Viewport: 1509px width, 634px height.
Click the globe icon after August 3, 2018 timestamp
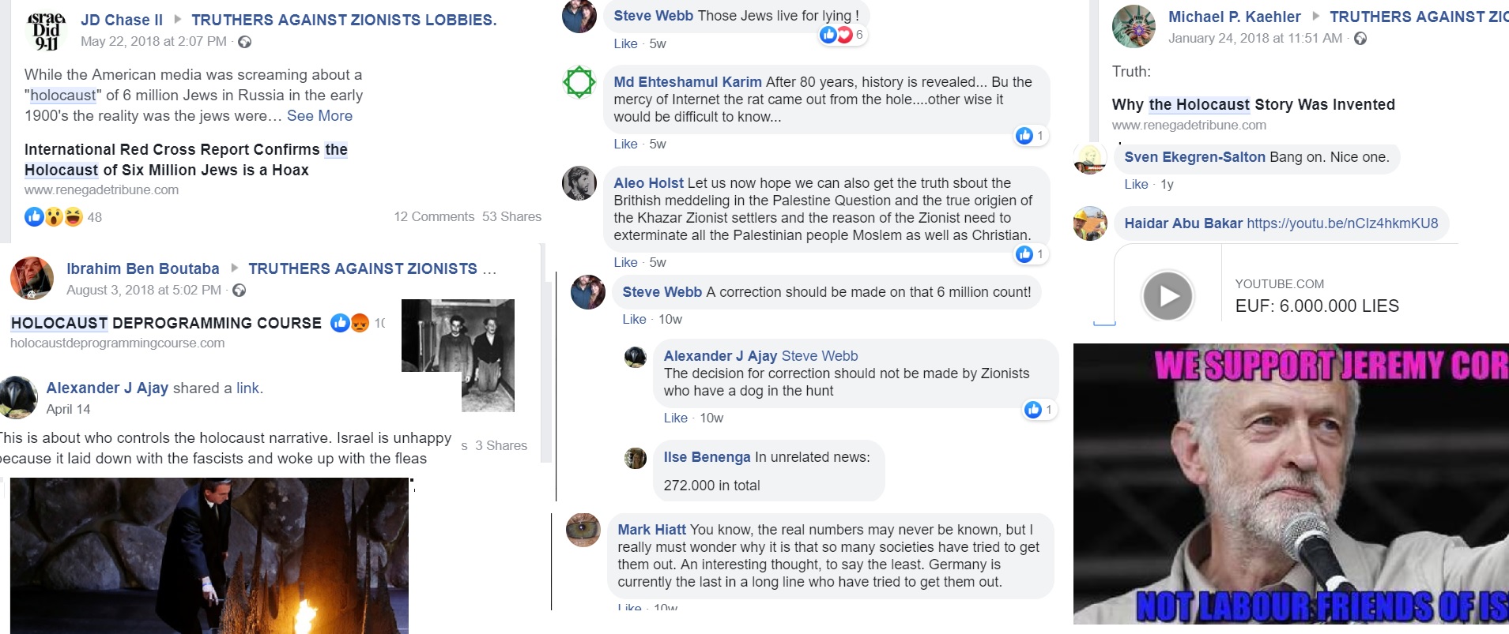240,291
